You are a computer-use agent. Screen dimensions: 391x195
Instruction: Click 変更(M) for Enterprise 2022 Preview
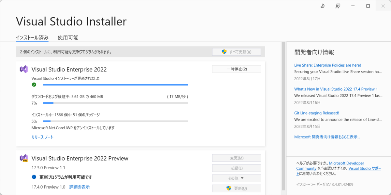click(237, 158)
